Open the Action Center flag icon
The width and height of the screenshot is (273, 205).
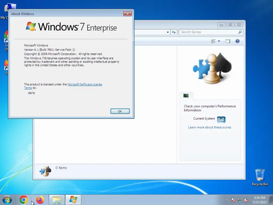tap(233, 200)
